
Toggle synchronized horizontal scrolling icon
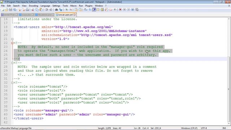80,10
